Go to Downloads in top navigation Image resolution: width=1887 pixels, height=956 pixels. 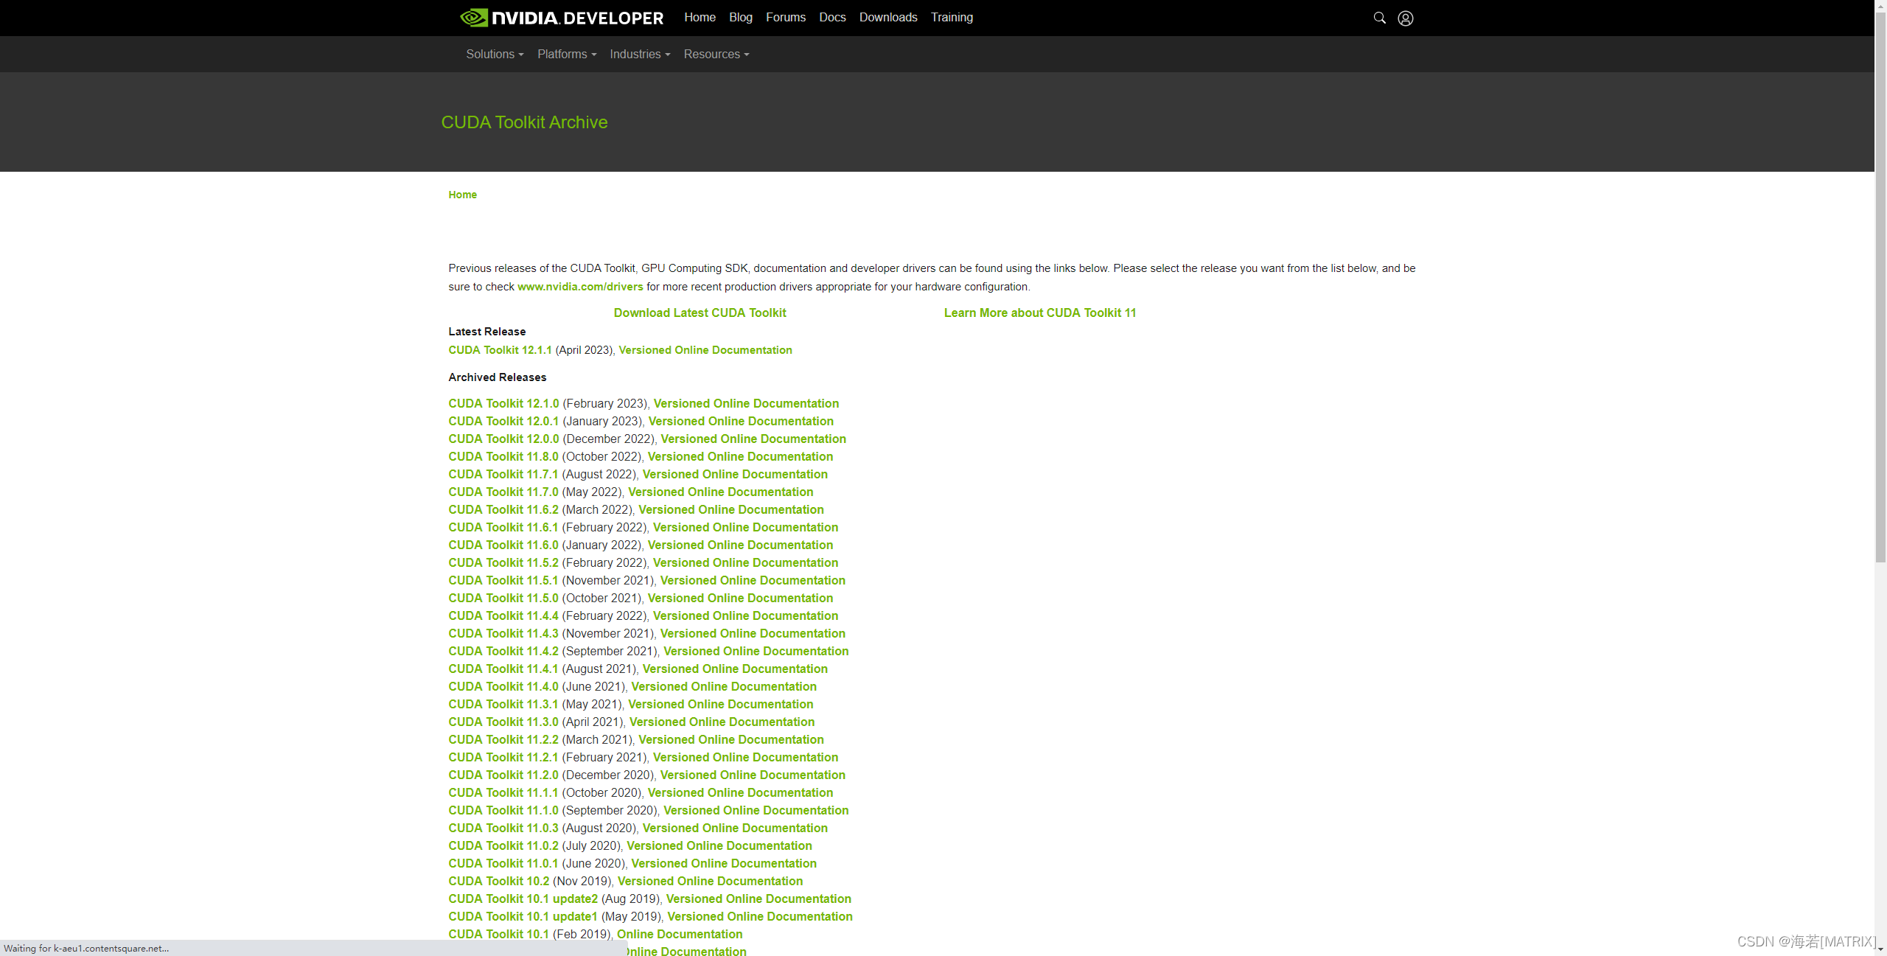point(887,18)
